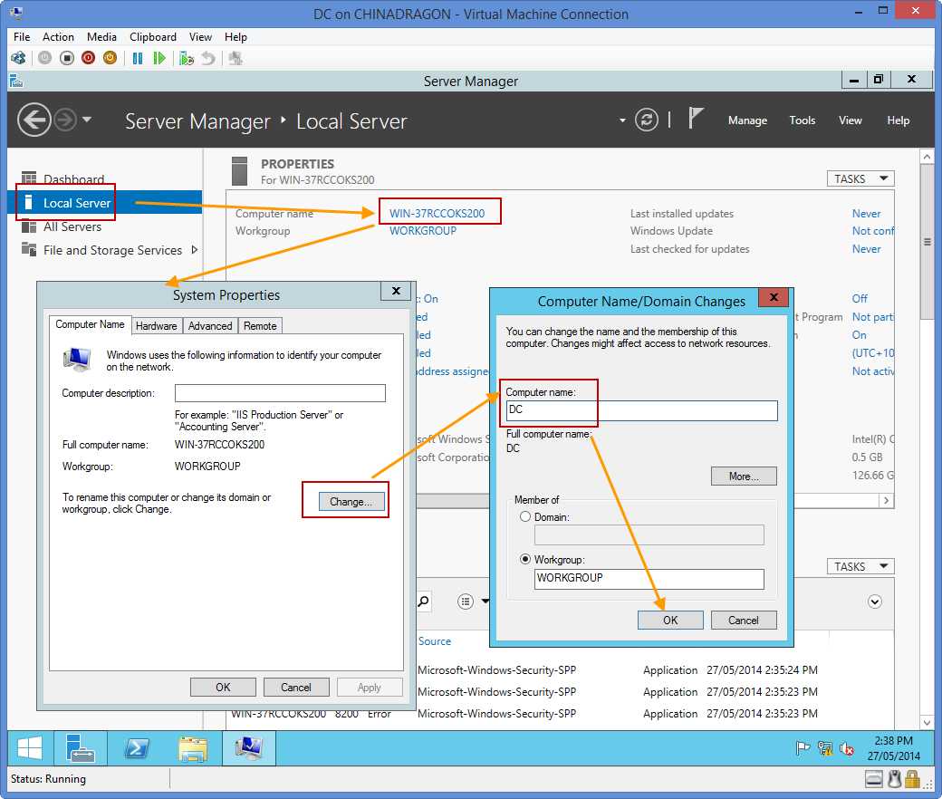Viewport: 942px width, 799px height.
Task: Open the Media menu
Action: [101, 36]
